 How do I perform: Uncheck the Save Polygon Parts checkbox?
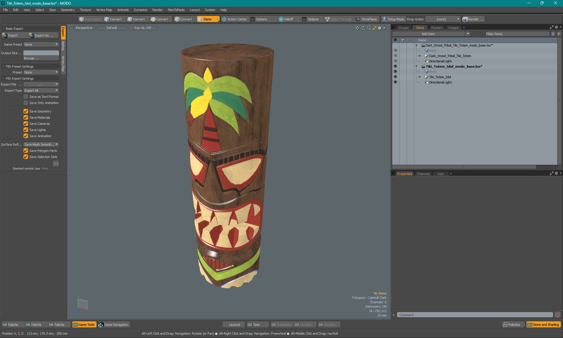point(26,151)
